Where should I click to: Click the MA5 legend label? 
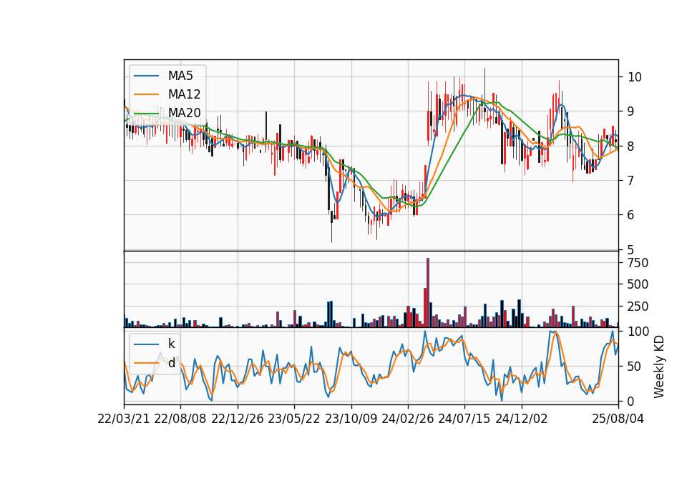(x=180, y=76)
